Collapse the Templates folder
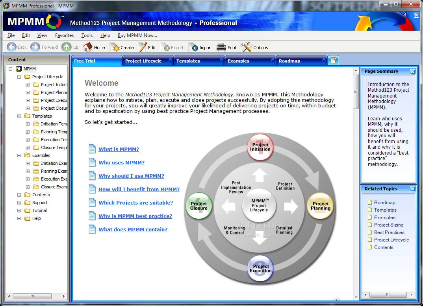The width and height of the screenshot is (423, 306). point(19,116)
